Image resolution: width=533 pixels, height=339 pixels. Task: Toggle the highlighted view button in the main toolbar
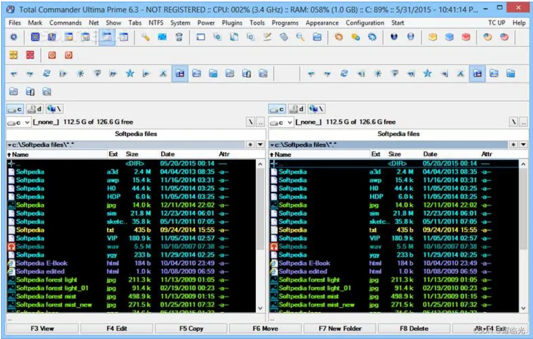click(x=107, y=37)
